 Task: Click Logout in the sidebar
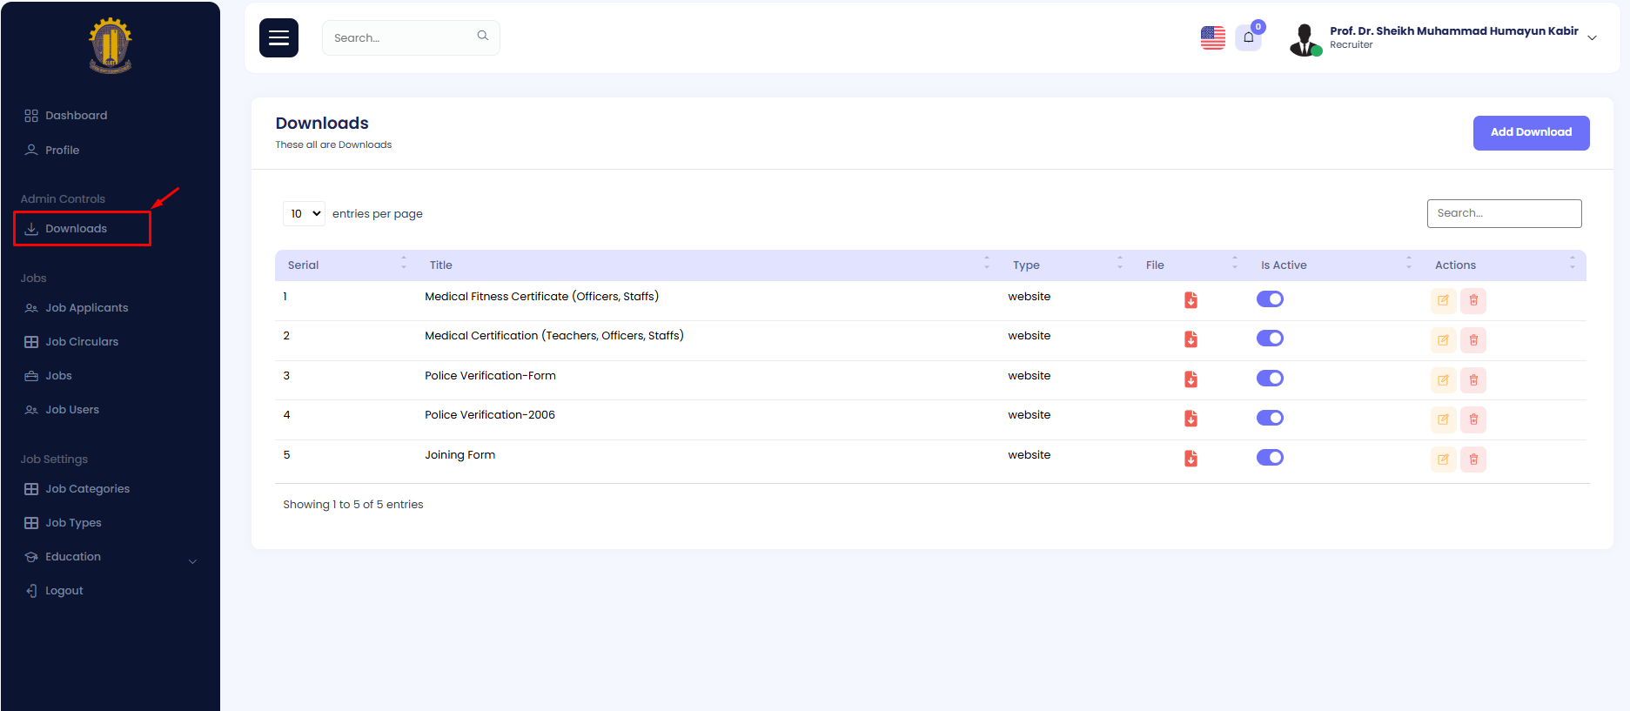click(x=64, y=591)
